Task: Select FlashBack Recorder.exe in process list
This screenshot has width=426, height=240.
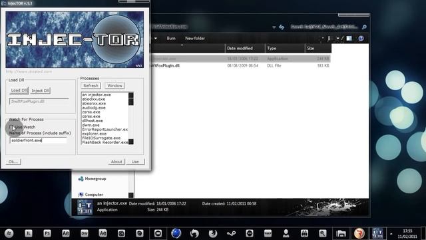Action: (x=105, y=142)
